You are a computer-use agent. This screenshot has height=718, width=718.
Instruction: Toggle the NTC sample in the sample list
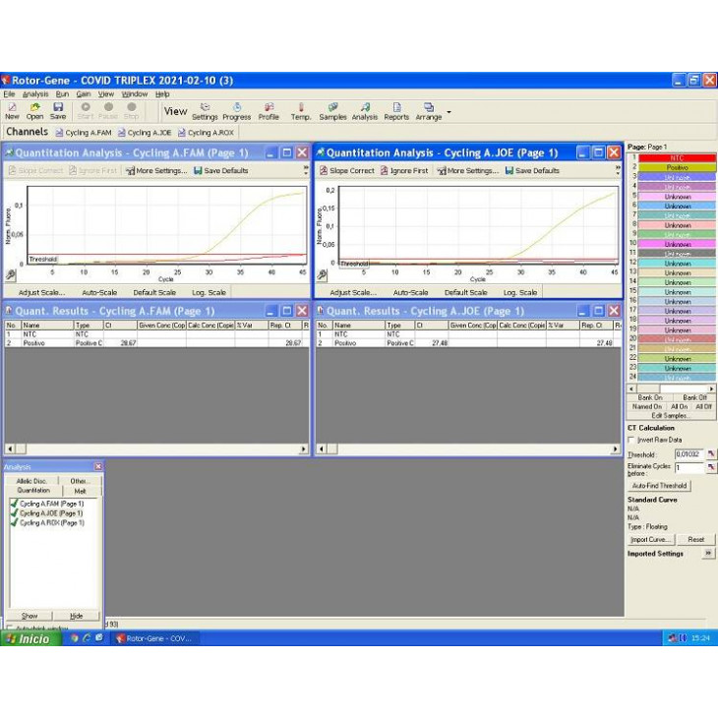tap(677, 158)
